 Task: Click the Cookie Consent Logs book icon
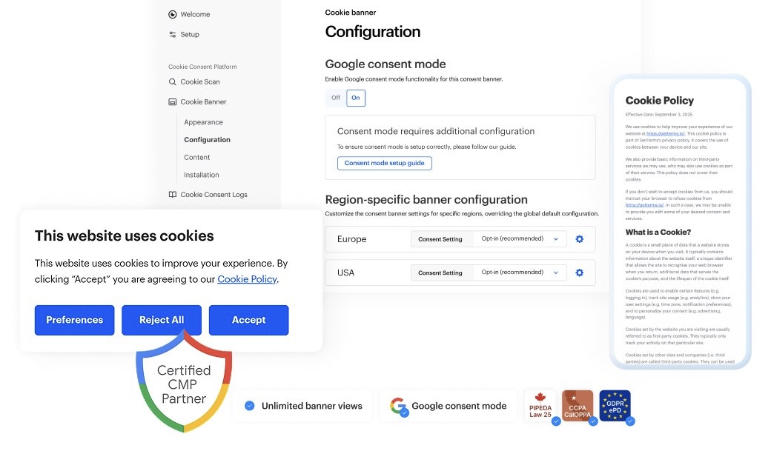tap(173, 195)
